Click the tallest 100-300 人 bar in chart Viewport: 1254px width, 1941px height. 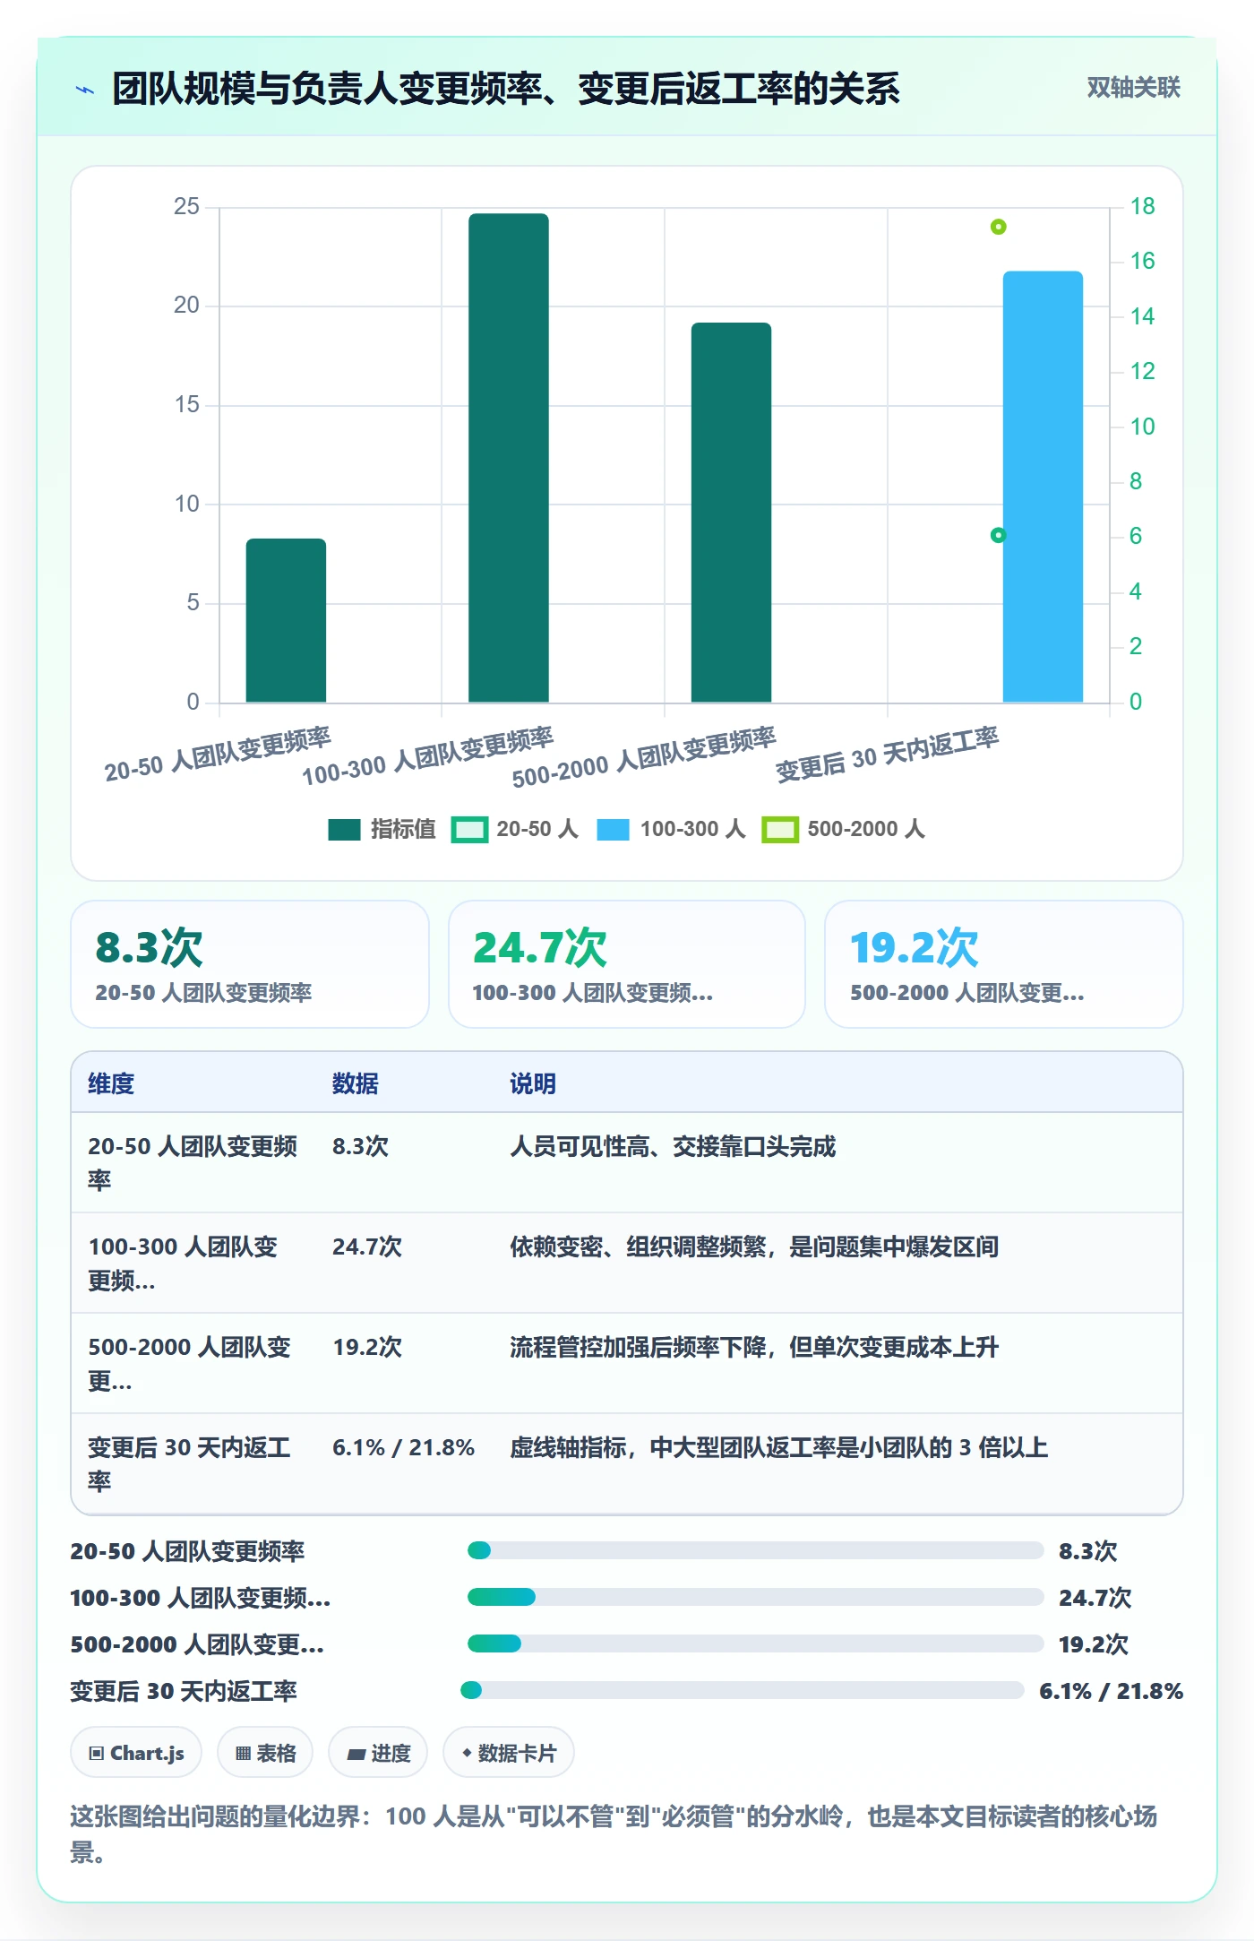pos(508,457)
